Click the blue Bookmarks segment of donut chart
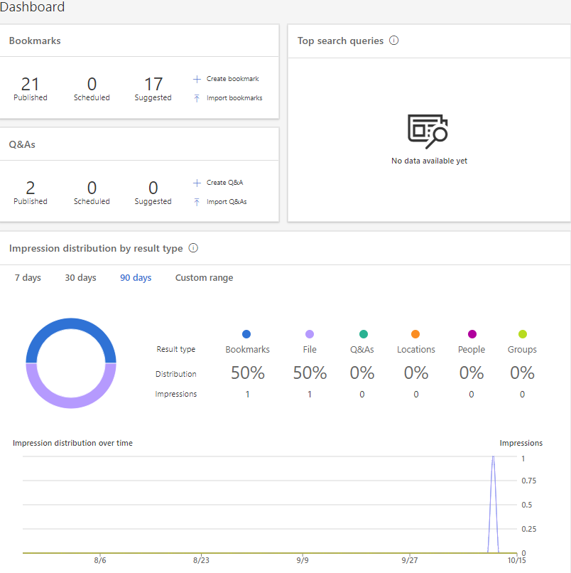 point(71,323)
